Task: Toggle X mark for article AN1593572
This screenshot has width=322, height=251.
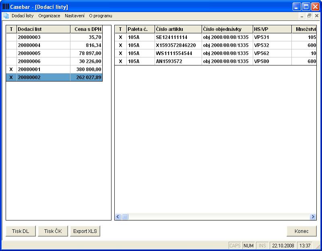Action: pyautogui.click(x=120, y=61)
